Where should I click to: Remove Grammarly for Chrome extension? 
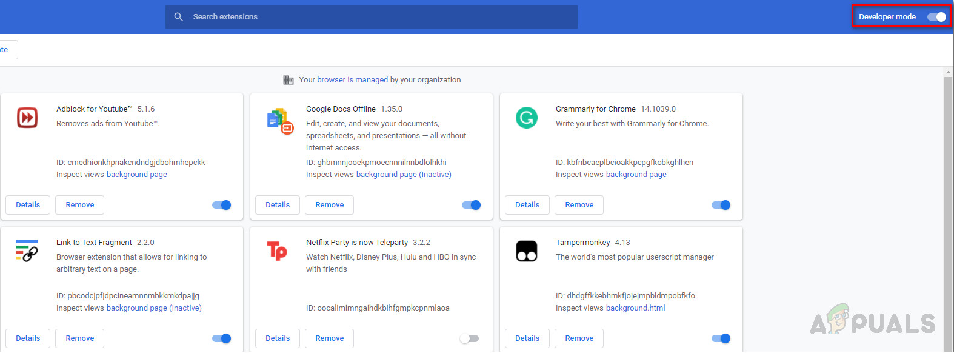579,205
